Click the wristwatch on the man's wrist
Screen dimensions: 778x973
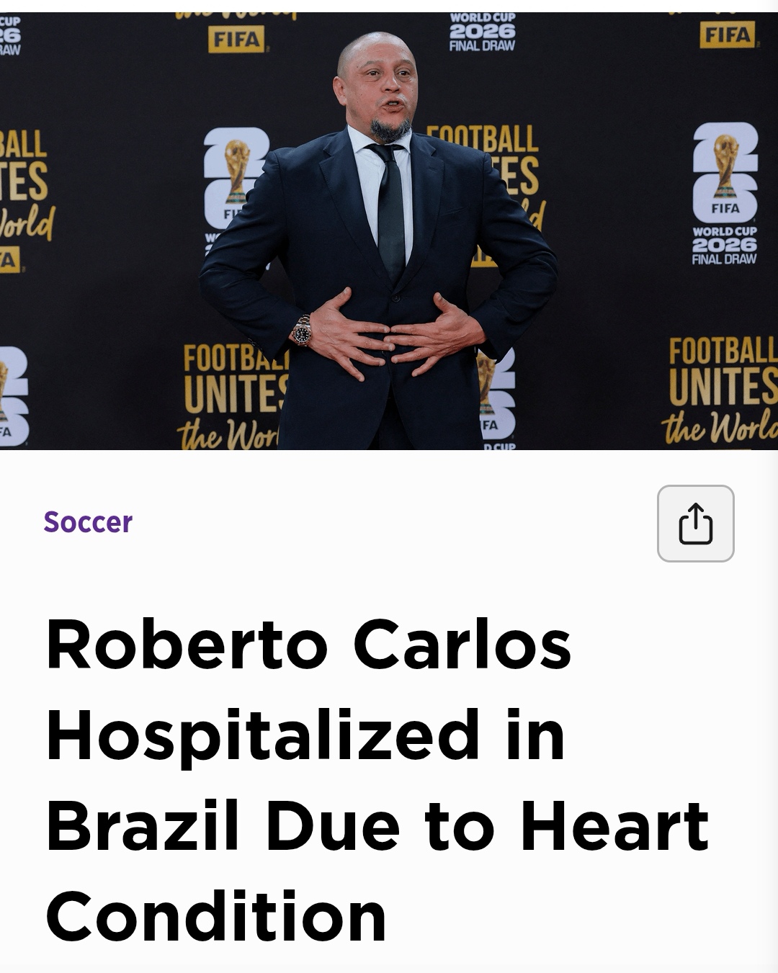[x=302, y=331]
